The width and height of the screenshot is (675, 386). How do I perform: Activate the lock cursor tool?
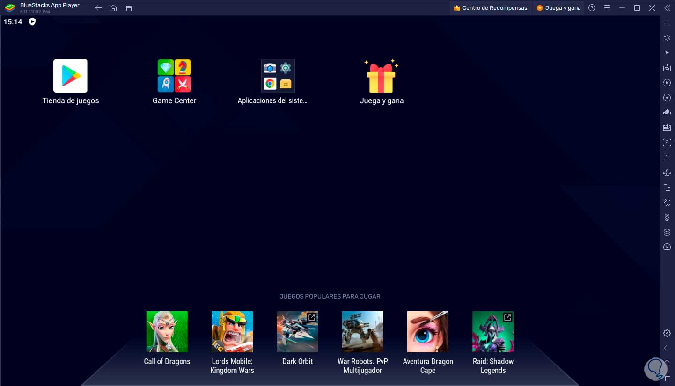(x=667, y=53)
